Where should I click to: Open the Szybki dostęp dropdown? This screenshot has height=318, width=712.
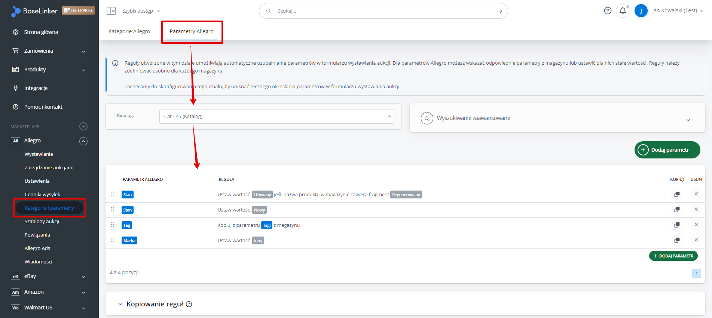pyautogui.click(x=141, y=11)
